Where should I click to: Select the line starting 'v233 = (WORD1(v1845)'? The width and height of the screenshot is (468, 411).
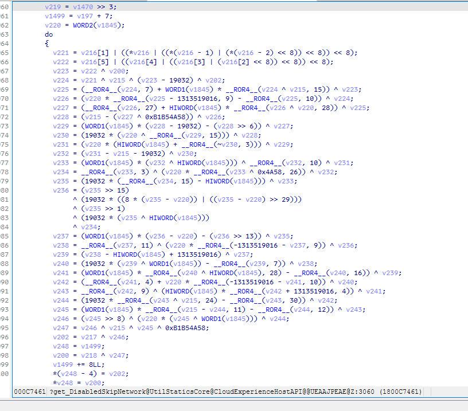pos(203,163)
